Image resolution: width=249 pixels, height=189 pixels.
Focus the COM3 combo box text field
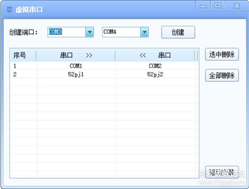tap(67, 32)
